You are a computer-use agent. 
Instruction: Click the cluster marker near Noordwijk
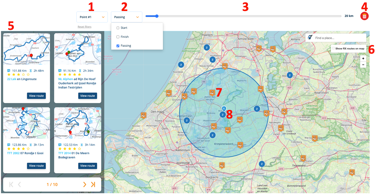click(x=181, y=65)
